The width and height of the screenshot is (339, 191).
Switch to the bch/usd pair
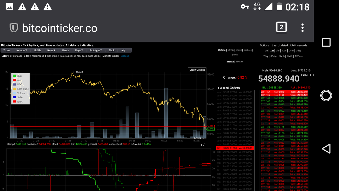click(x=239, y=62)
